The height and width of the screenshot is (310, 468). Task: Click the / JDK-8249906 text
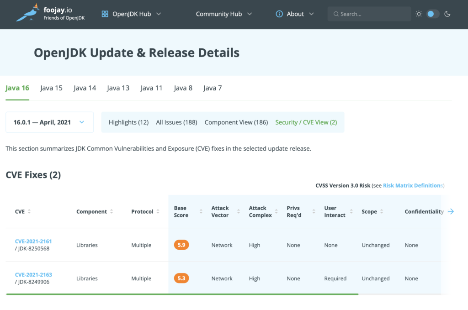click(32, 282)
